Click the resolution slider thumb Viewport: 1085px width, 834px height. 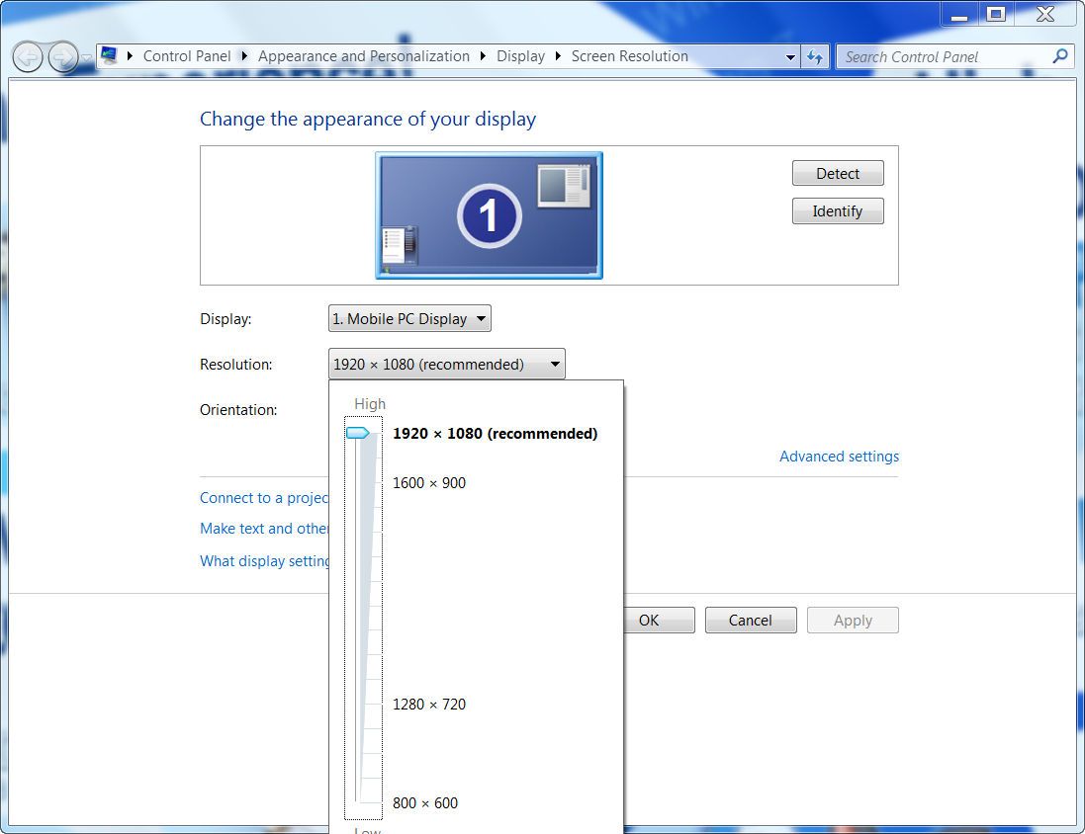[357, 433]
